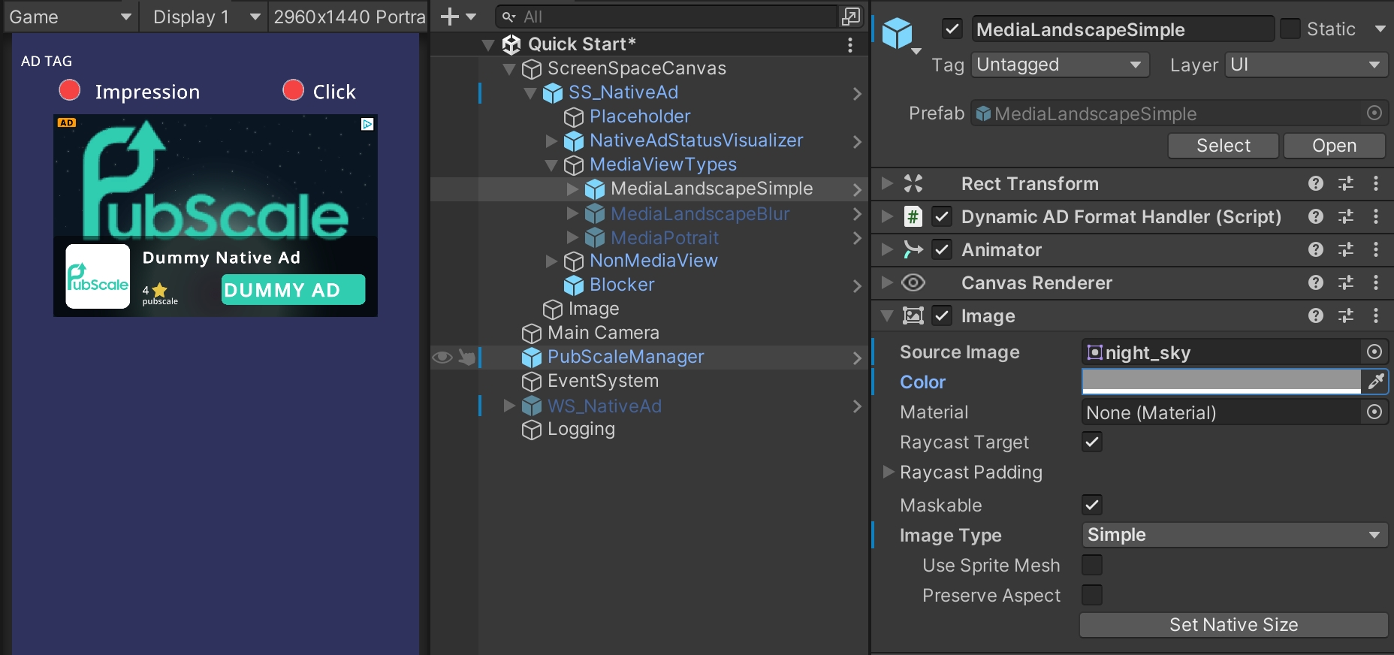Click the prefab Open button

(1333, 146)
